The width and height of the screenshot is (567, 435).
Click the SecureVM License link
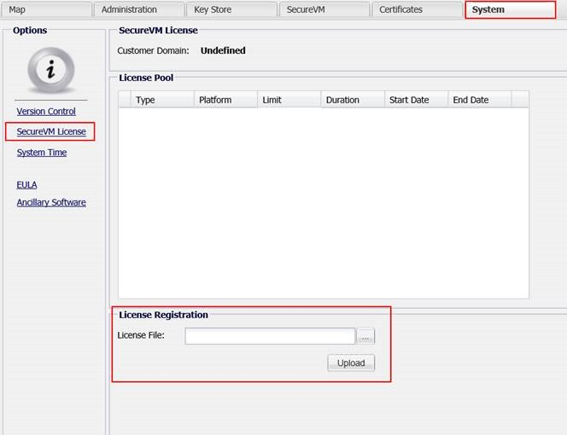[50, 132]
